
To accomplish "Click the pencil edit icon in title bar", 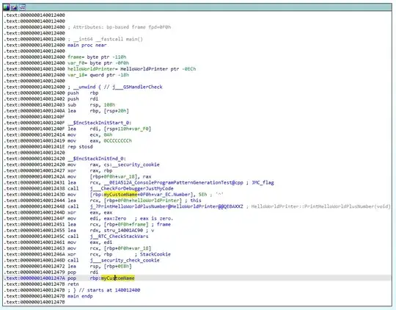I will 14,7.
